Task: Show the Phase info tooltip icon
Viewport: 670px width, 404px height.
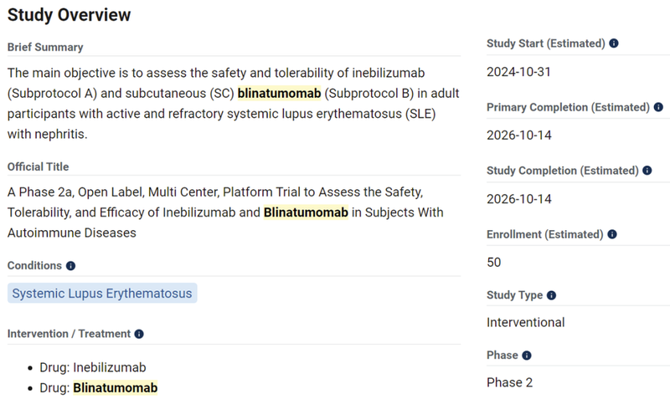Action: coord(527,355)
